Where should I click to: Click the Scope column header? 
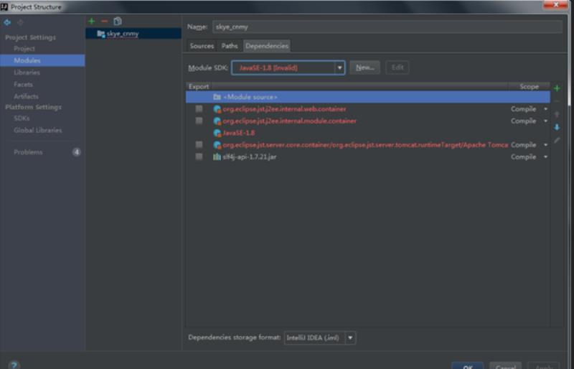(529, 87)
